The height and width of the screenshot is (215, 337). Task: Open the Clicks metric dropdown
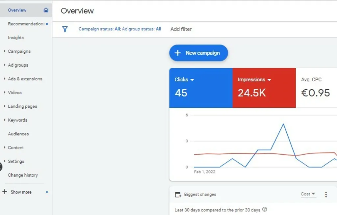click(x=193, y=79)
